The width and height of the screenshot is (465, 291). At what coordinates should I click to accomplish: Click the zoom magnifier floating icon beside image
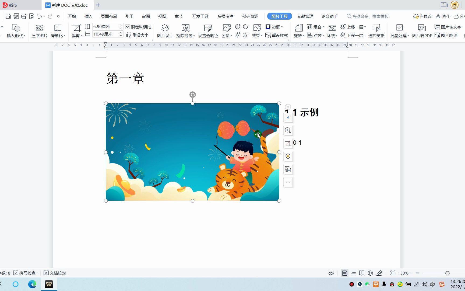click(x=288, y=130)
